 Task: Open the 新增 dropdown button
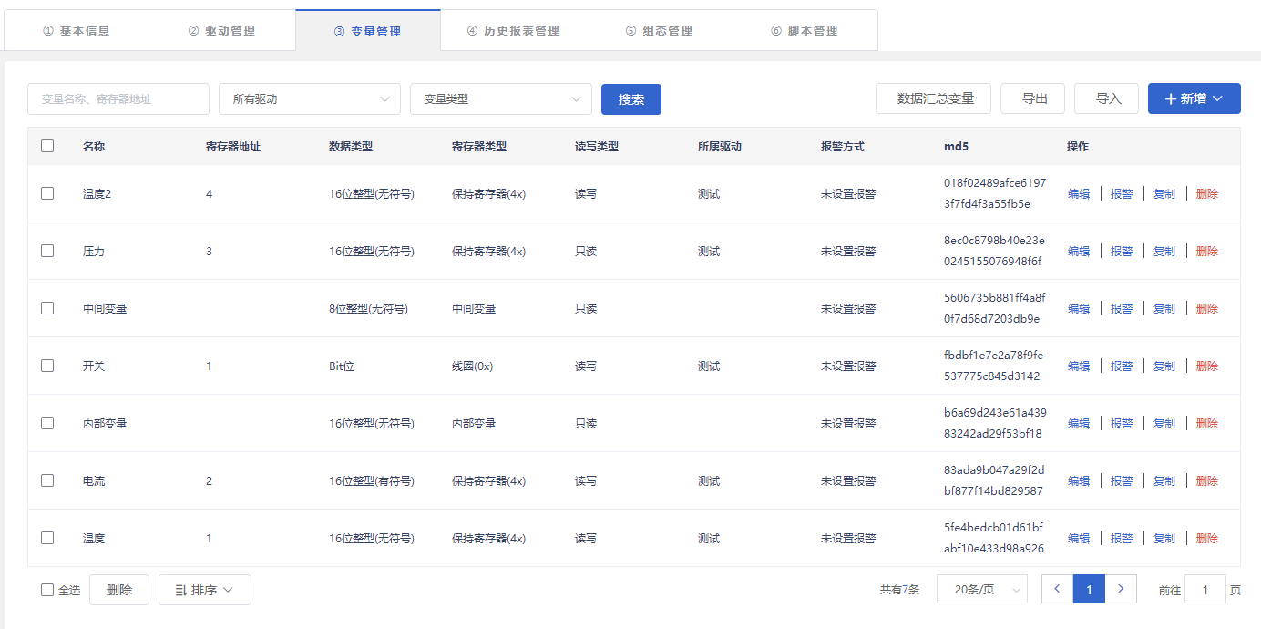(1194, 98)
